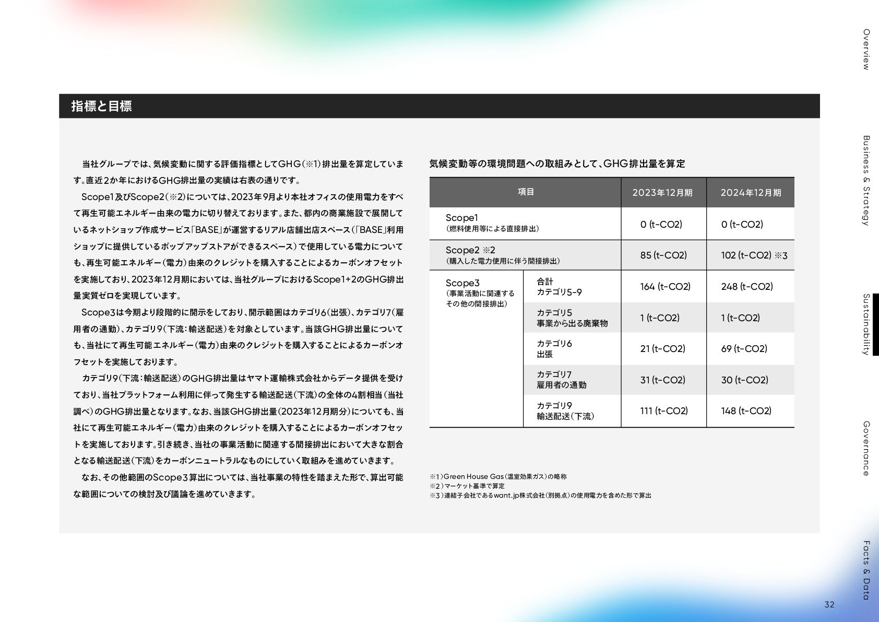Click total value 164 (t-CO2)
This screenshot has width=879, height=622.
coord(665,287)
